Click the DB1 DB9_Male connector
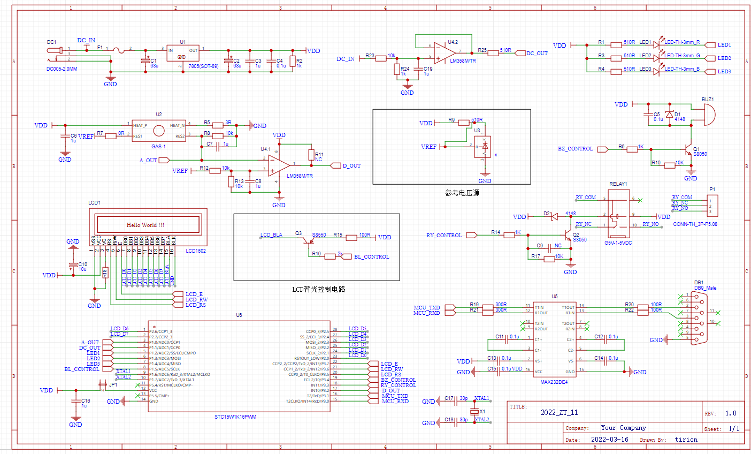 click(699, 319)
